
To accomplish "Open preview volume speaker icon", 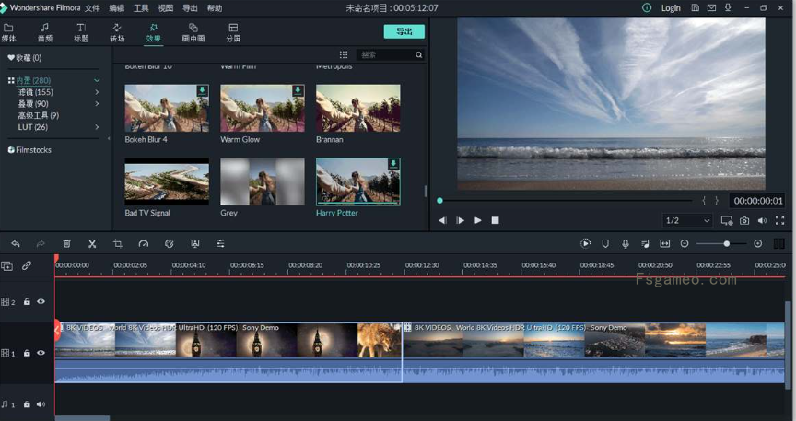I will coord(762,220).
